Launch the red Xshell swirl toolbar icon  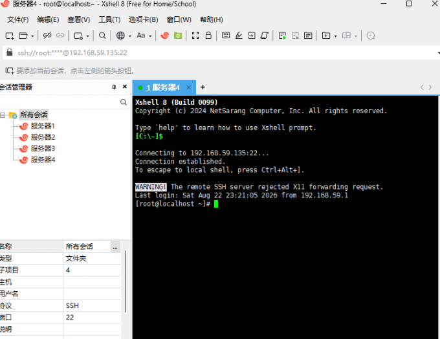tap(165, 36)
